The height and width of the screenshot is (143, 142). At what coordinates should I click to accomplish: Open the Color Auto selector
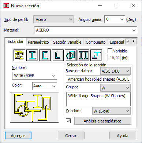[x=45, y=86]
